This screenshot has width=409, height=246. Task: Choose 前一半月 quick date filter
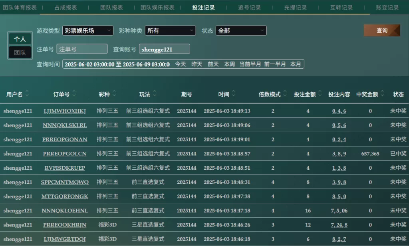pos(275,64)
